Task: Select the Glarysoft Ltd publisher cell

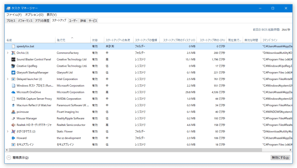Action: (65, 73)
